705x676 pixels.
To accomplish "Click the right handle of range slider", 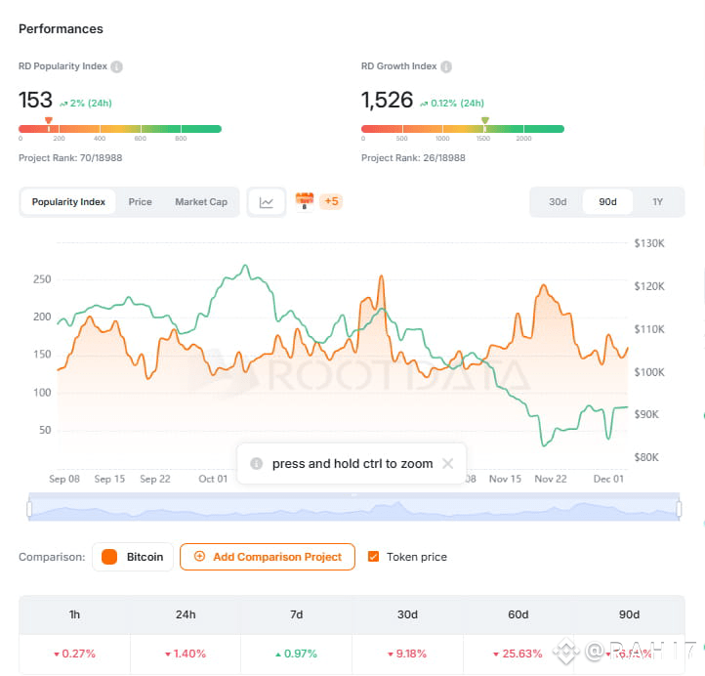I will [679, 509].
